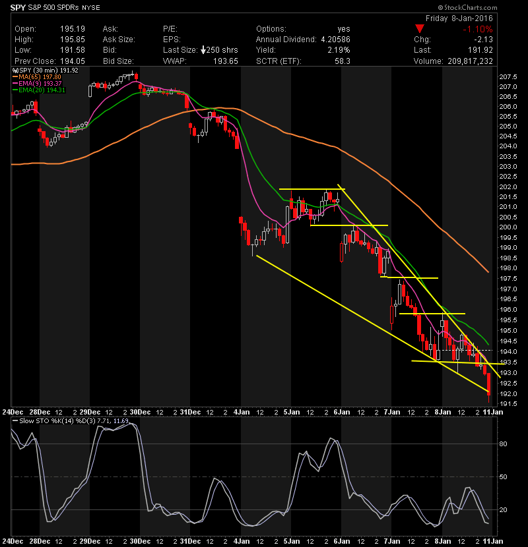
Task: Click the 30Dec label under the price chart
Action: pyautogui.click(x=140, y=412)
